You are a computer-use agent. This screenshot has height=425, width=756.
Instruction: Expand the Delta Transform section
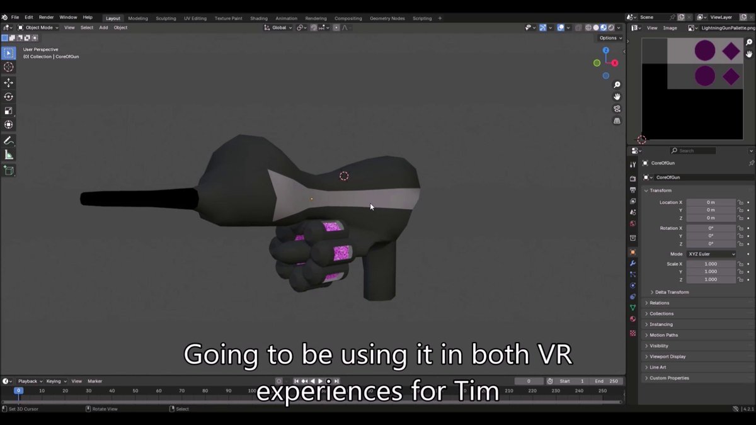(x=672, y=292)
